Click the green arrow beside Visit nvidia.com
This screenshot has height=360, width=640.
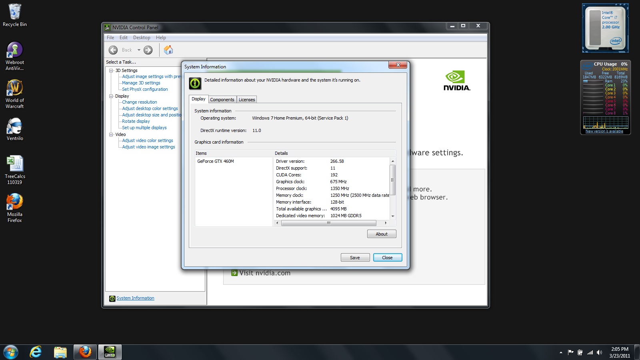point(234,273)
